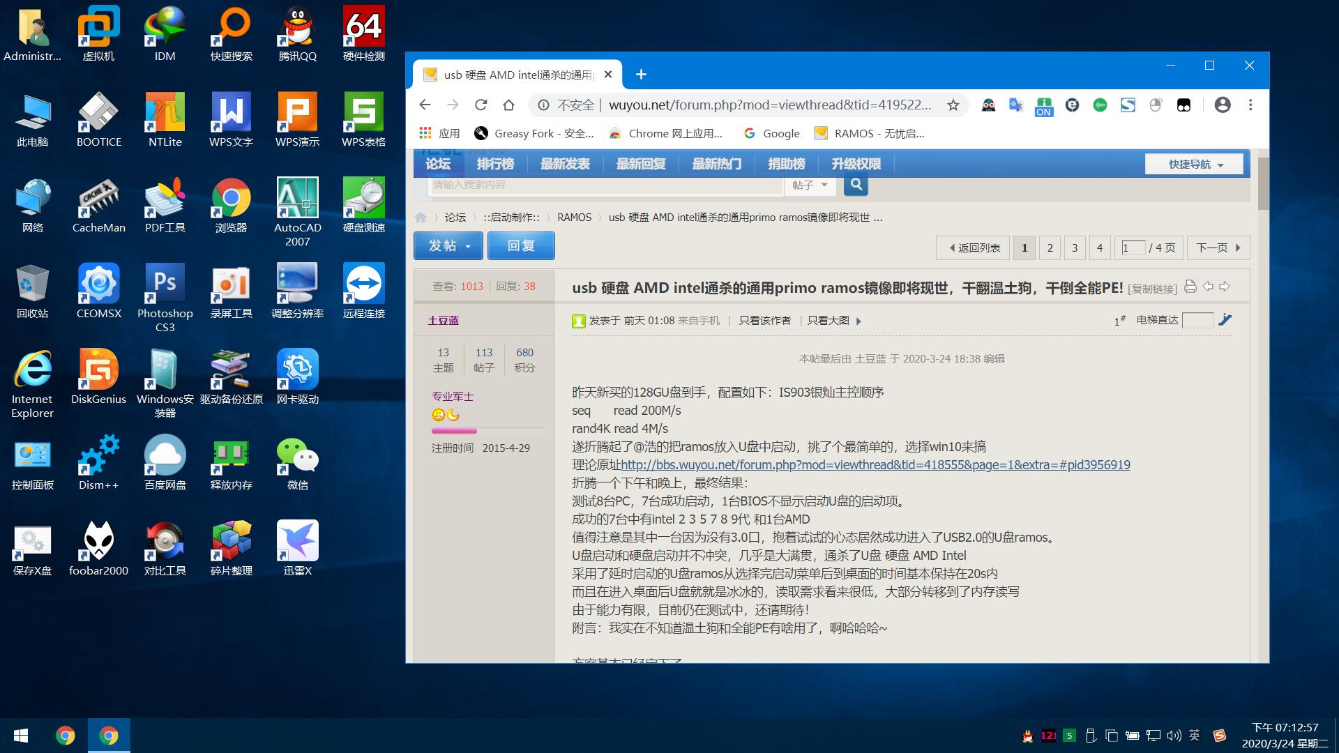Click the print icon beside thread title
Viewport: 1339px width, 753px height.
(1190, 287)
